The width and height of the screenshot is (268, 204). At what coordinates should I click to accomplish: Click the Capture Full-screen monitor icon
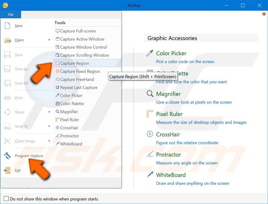tap(58, 31)
